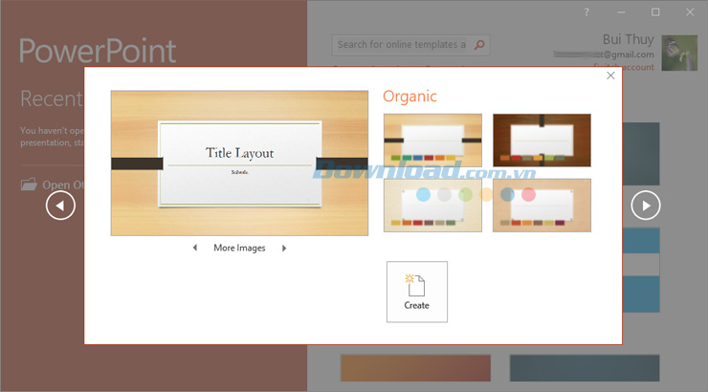The image size is (708, 392).
Task: Minimize the PowerPoint window
Action: [621, 12]
